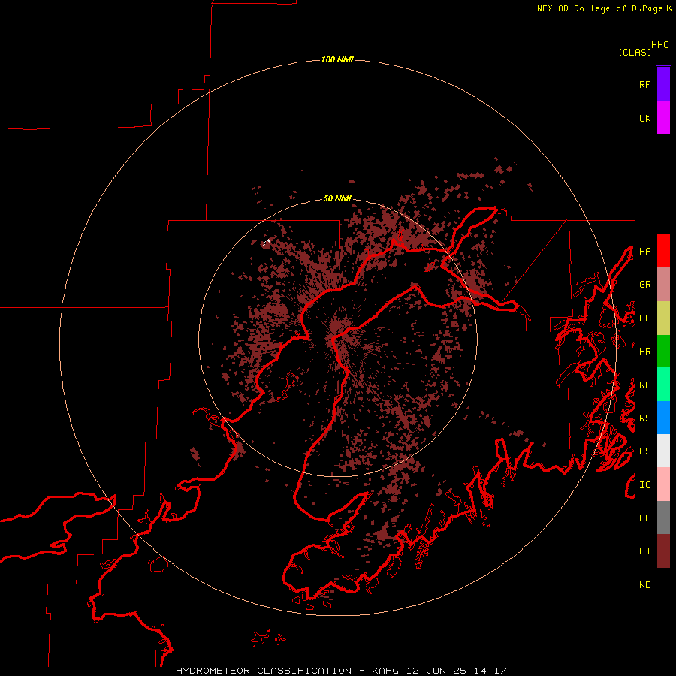Pick the DS white legend swatch

(663, 451)
